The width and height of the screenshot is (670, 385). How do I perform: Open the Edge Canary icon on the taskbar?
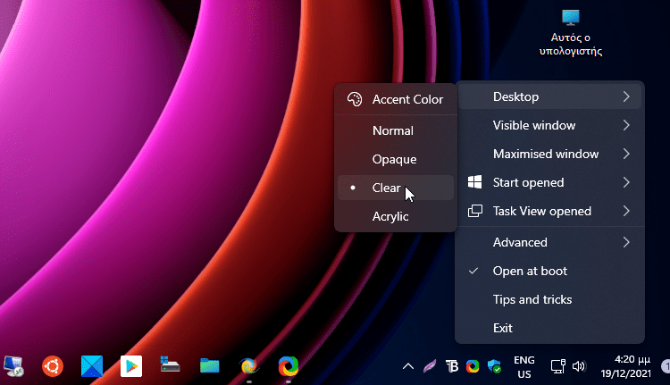pos(249,366)
